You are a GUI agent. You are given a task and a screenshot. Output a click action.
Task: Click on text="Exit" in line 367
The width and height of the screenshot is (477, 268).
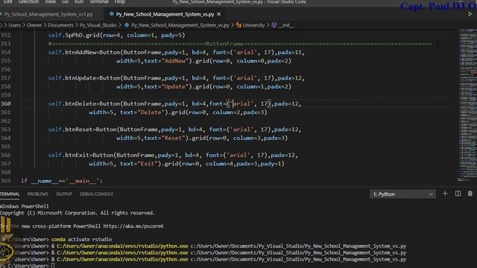point(139,164)
